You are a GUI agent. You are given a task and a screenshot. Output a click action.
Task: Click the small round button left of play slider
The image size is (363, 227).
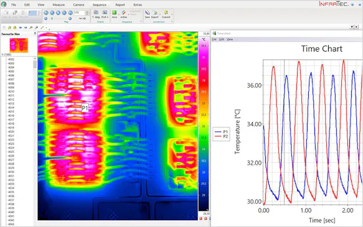[x=46, y=19]
